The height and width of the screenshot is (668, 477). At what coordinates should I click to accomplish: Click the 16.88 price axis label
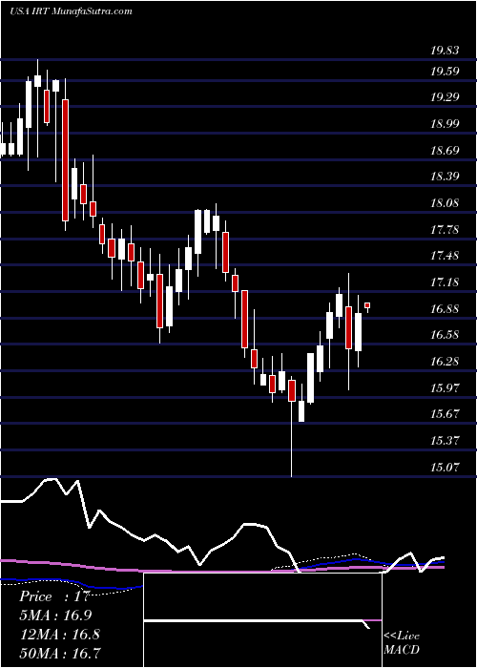tap(445, 309)
